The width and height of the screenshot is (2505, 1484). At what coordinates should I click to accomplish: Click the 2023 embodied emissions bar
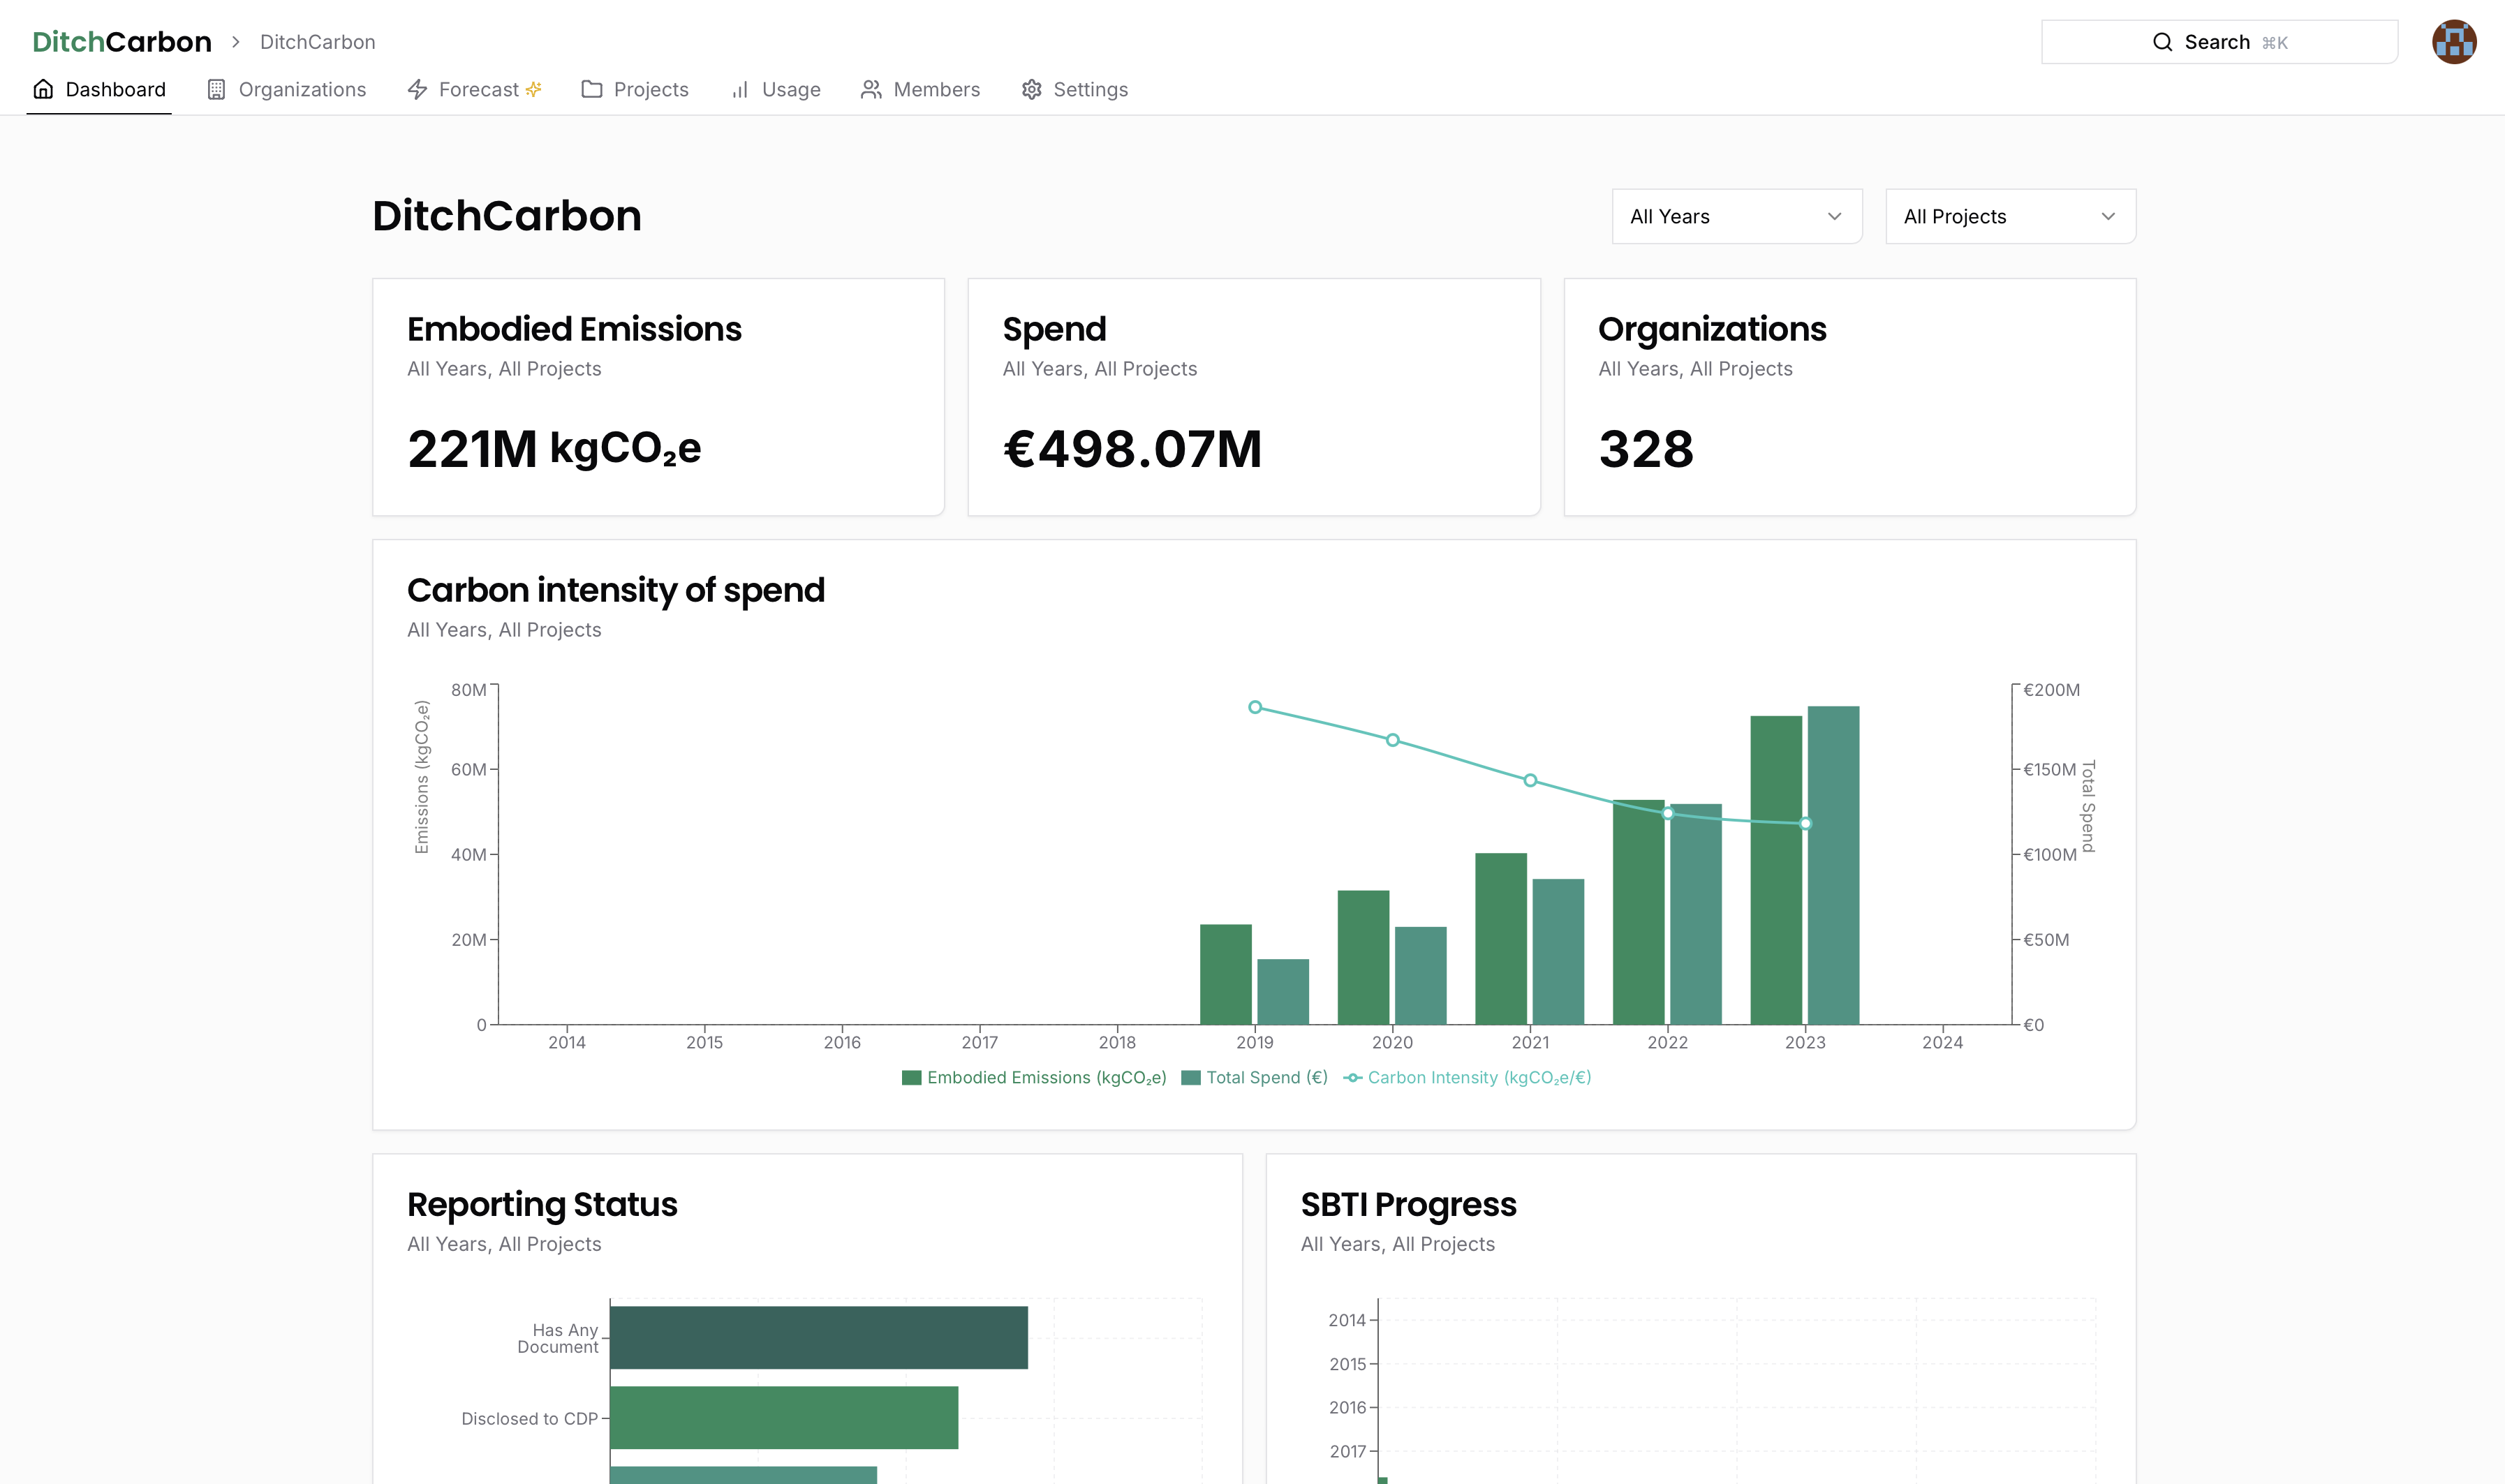(1776, 870)
